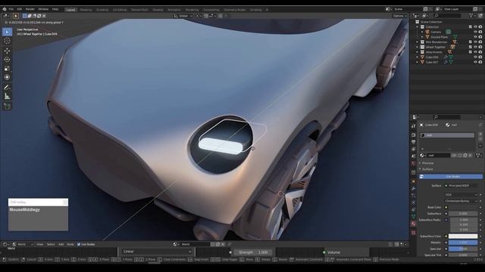Expand the Wheel Together collection
The width and height of the screenshot is (485, 272).
[x=418, y=47]
